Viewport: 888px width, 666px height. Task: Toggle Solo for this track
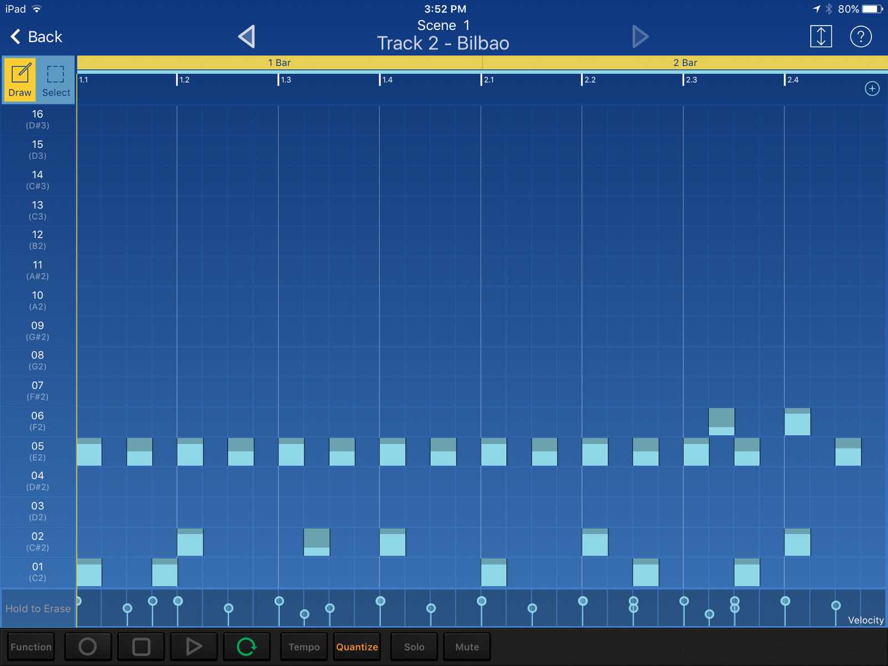(x=414, y=647)
